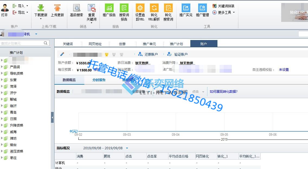308x169 pixels.
Task: Select the 升降货梯 plan in tree
Action: 17,125
